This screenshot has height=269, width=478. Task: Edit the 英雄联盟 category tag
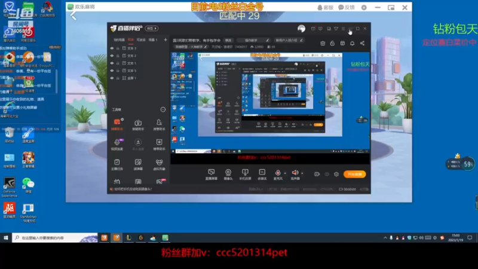pyautogui.click(x=191, y=47)
